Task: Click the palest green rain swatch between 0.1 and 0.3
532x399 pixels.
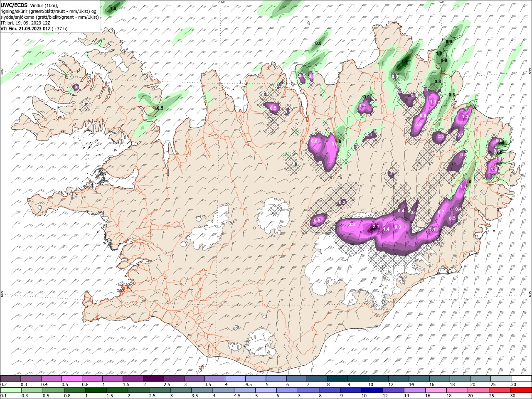Action: pyautogui.click(x=11, y=390)
